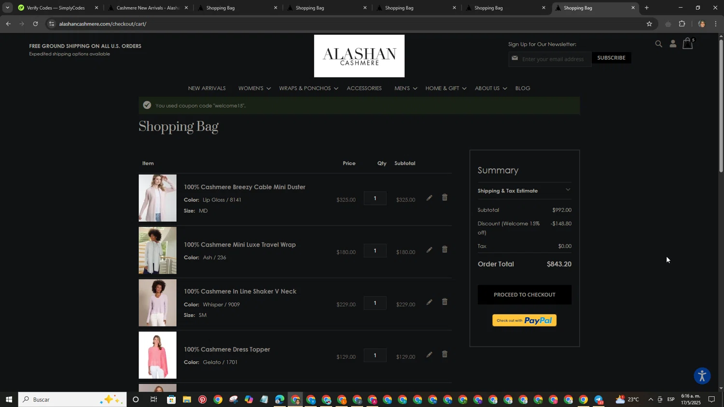
Task: Open Chrome extensions puzzle icon
Action: pyautogui.click(x=682, y=24)
